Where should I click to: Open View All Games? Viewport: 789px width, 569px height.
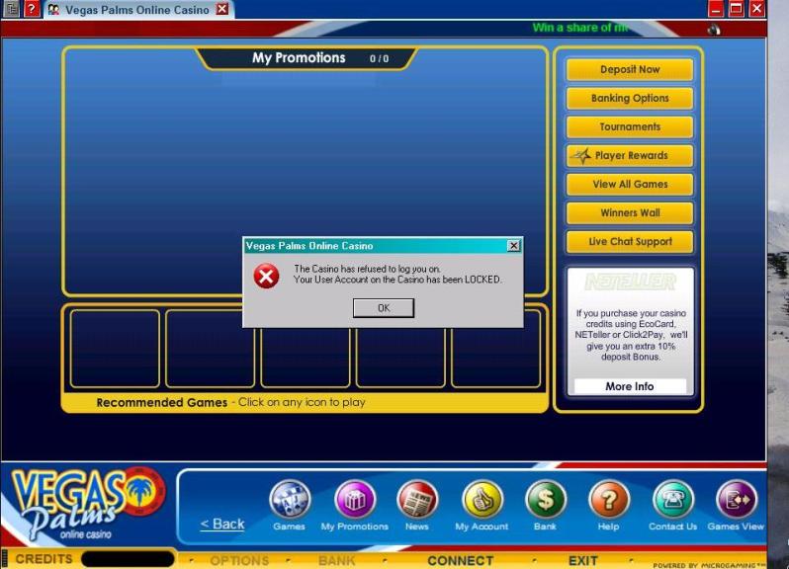(x=630, y=184)
